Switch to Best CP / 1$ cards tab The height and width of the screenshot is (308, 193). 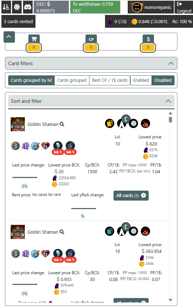click(x=110, y=80)
